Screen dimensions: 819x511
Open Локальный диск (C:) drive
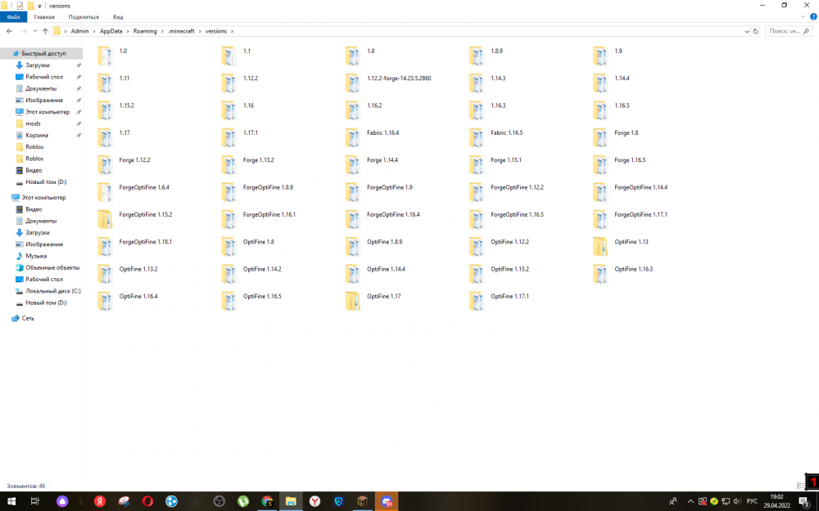pyautogui.click(x=52, y=291)
